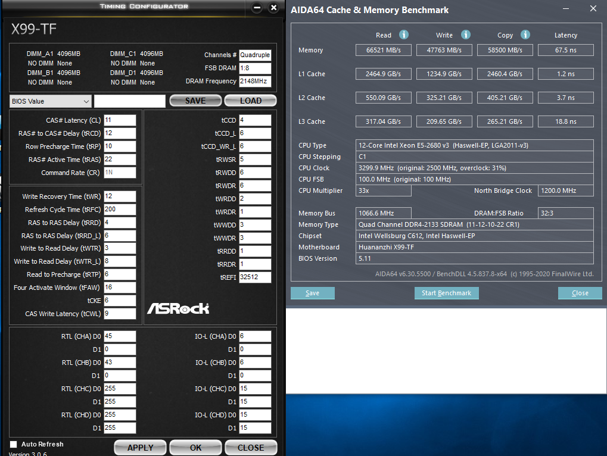Click the OK button in Timing Configurator
This screenshot has height=456, width=607.
(x=195, y=448)
